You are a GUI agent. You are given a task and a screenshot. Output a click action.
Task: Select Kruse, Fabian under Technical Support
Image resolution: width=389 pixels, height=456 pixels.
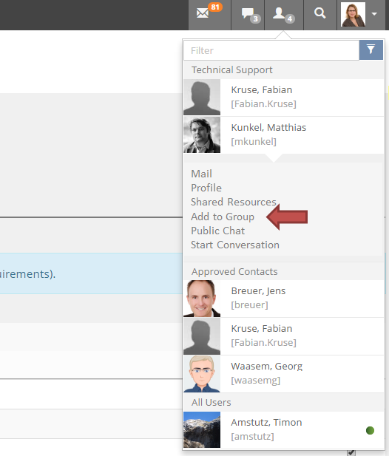point(284,98)
